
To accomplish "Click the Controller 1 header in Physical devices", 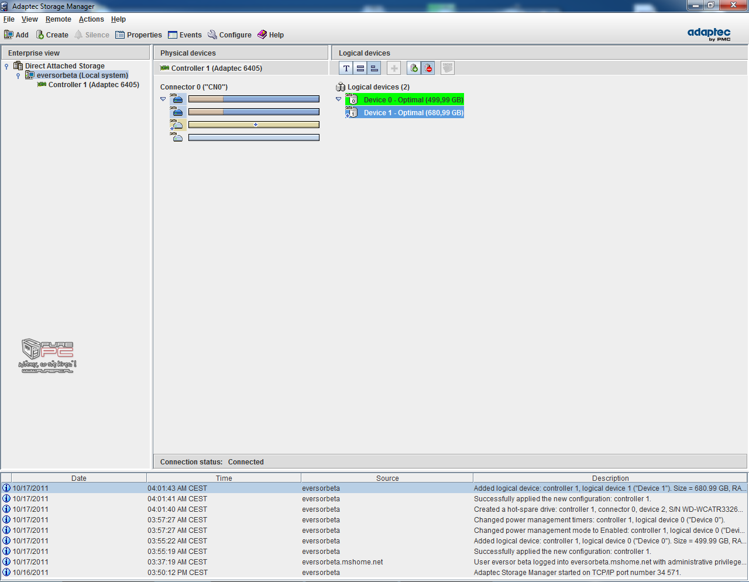I will pyautogui.click(x=217, y=68).
